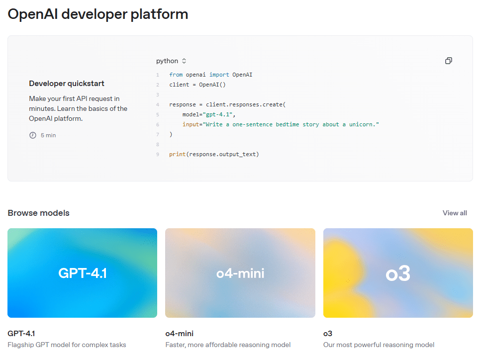
Task: Click the Browse models heading
Action: [x=39, y=213]
